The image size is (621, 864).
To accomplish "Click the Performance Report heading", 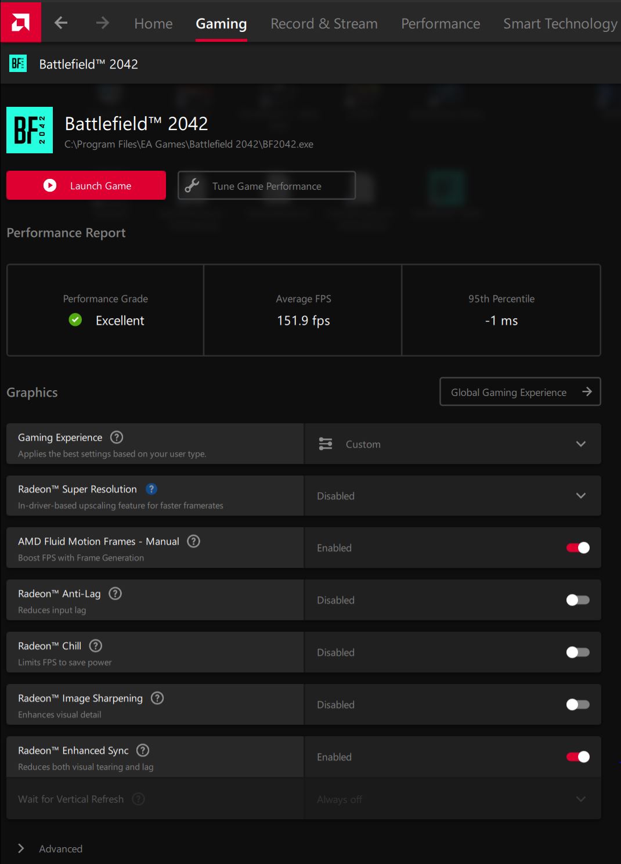I will coord(66,233).
